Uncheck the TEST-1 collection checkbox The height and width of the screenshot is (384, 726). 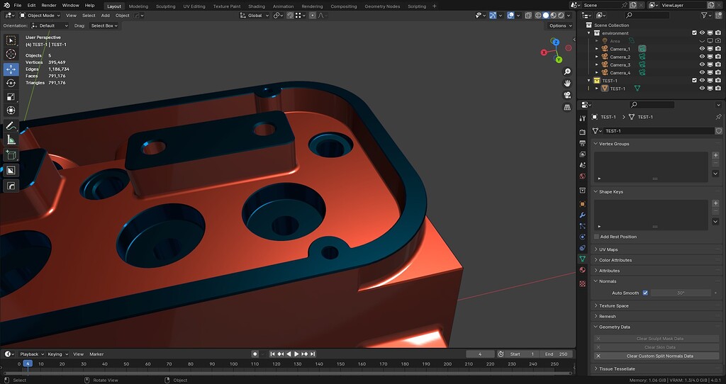tap(694, 81)
